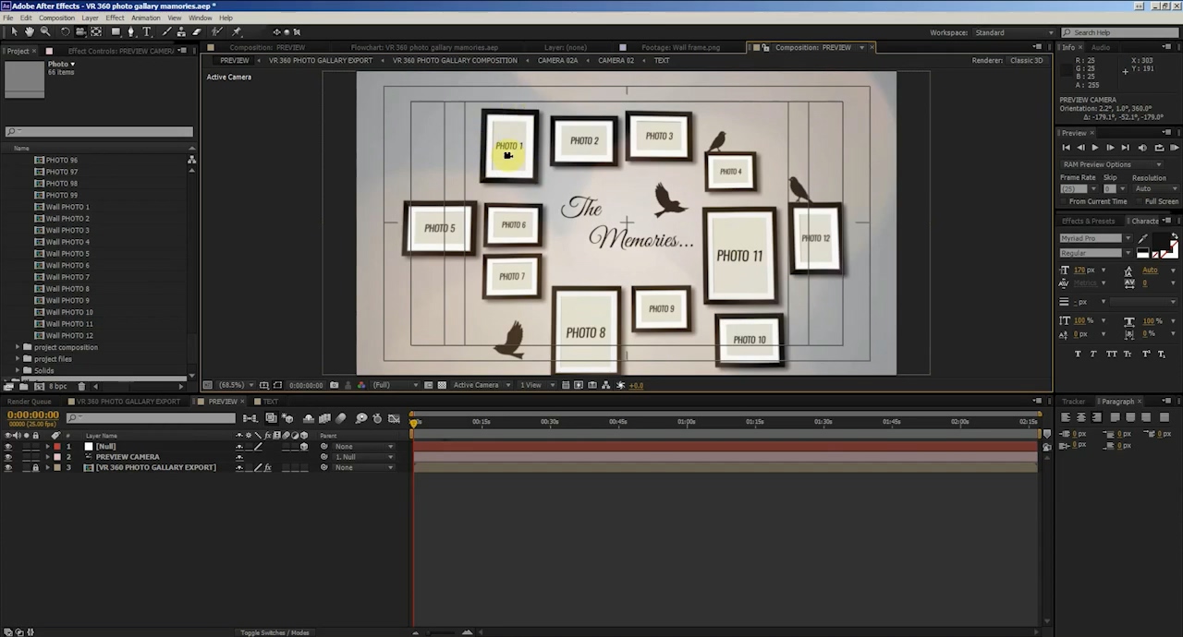Click the fill color swatch in Character panel
The image size is (1183, 637).
click(x=1161, y=241)
